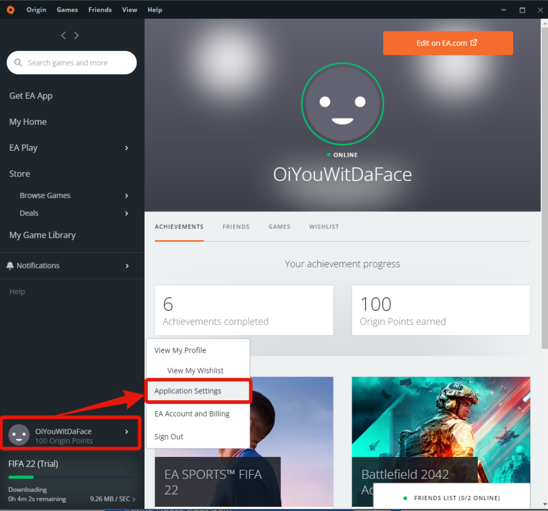Click the ONLINE status label

345,155
